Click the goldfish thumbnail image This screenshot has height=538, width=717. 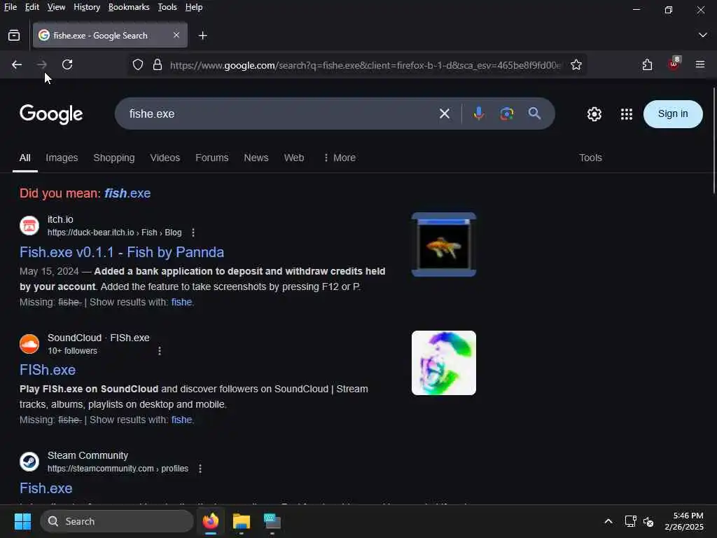443,244
